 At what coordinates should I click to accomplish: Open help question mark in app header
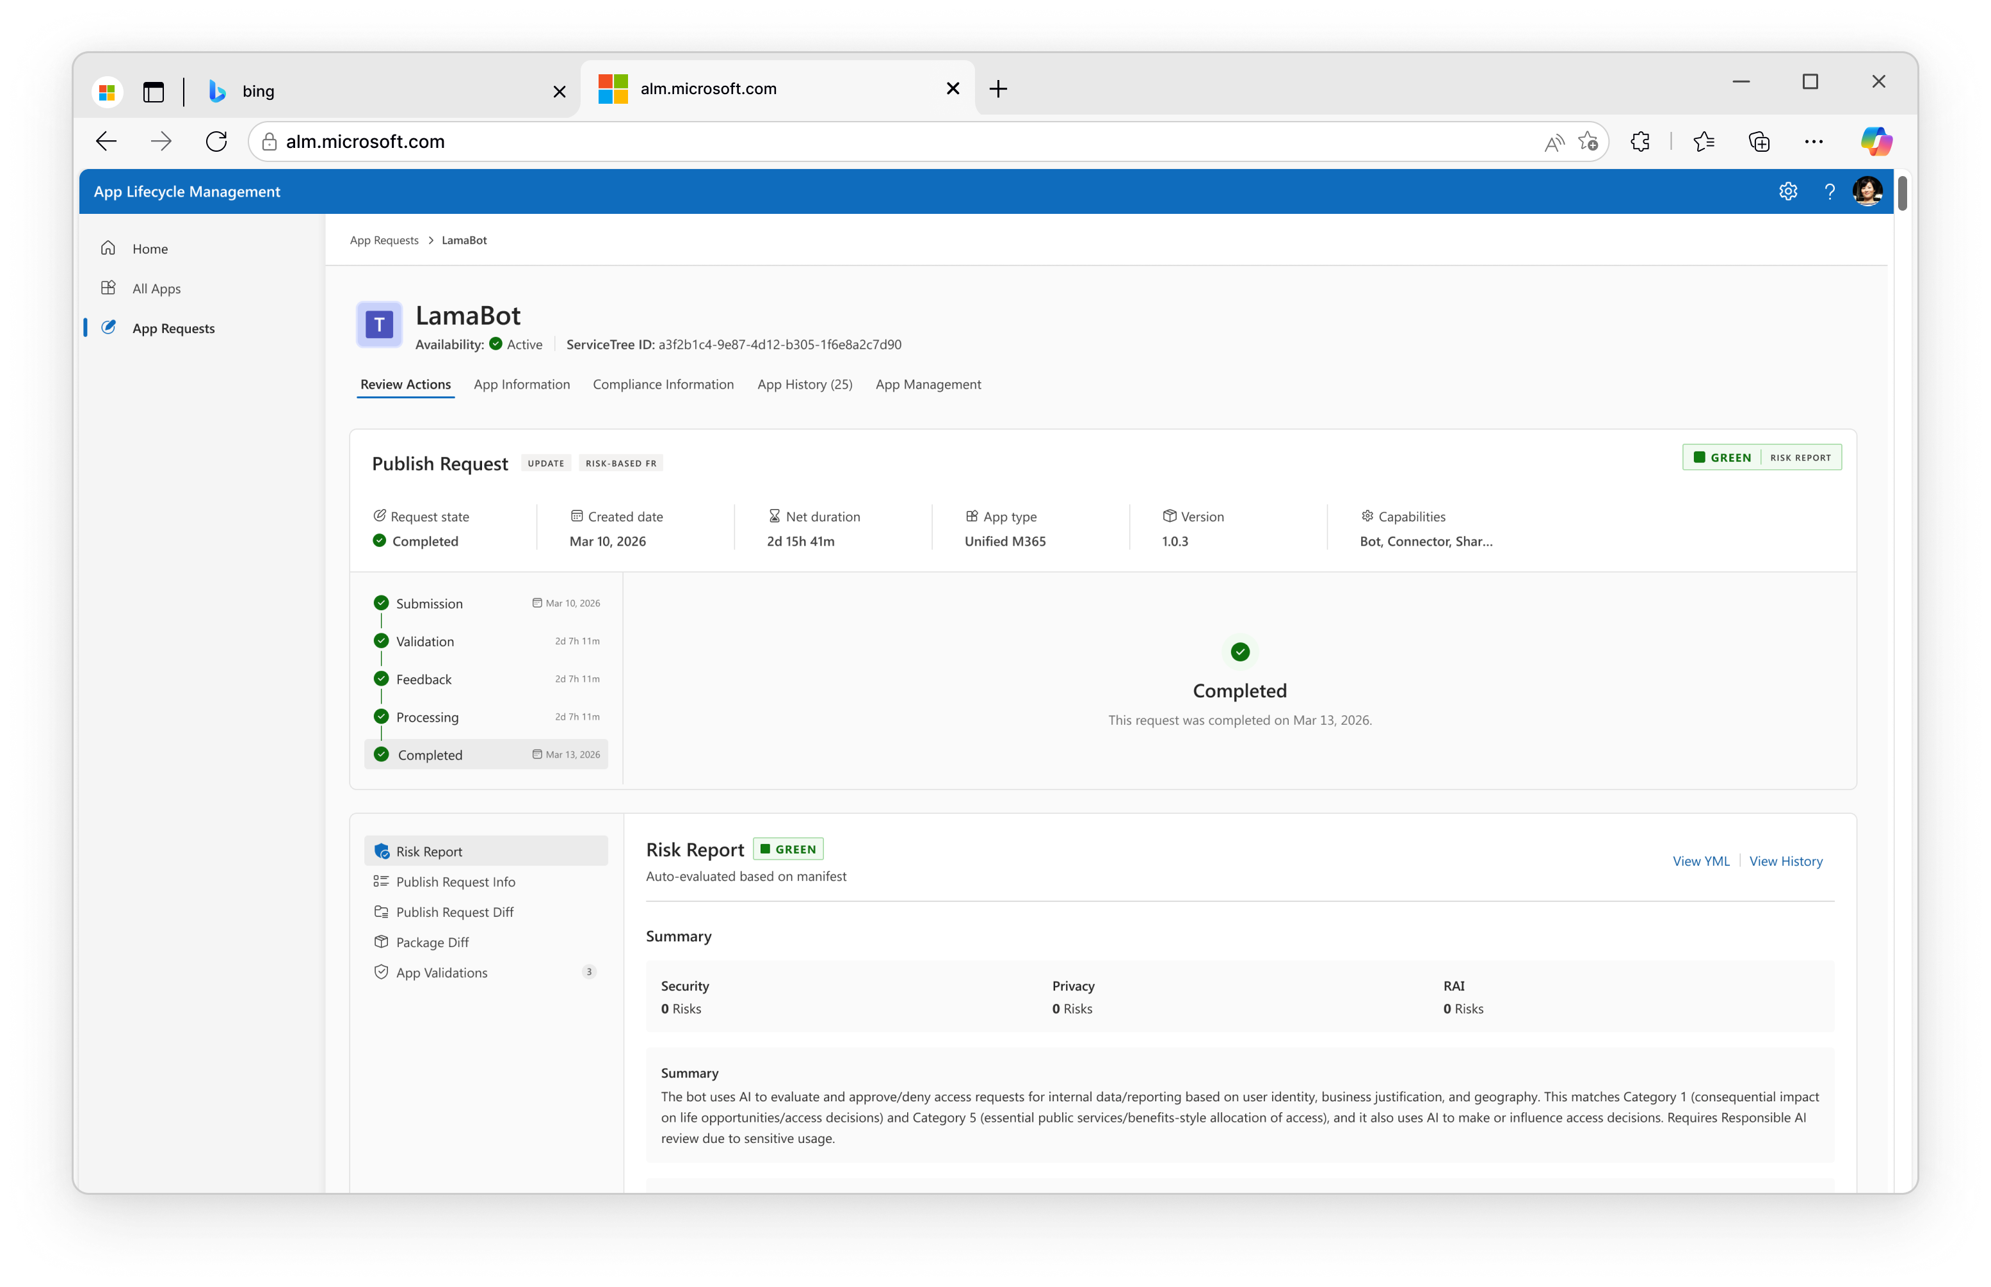click(1829, 191)
